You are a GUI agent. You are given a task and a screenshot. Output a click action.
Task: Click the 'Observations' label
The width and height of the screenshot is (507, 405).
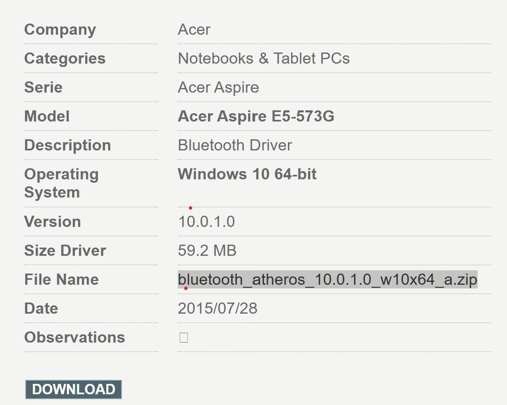pyautogui.click(x=74, y=337)
